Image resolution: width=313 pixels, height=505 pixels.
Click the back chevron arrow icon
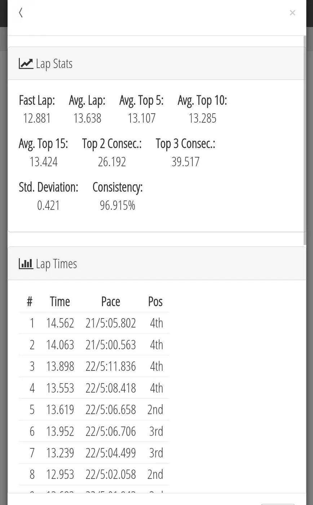point(21,13)
